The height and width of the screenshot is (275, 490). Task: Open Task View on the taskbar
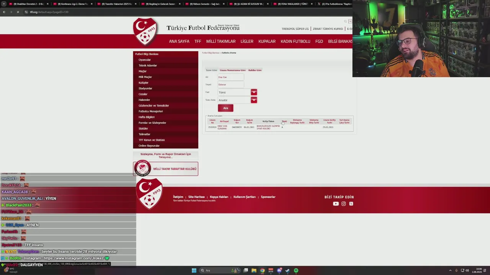pos(246,270)
